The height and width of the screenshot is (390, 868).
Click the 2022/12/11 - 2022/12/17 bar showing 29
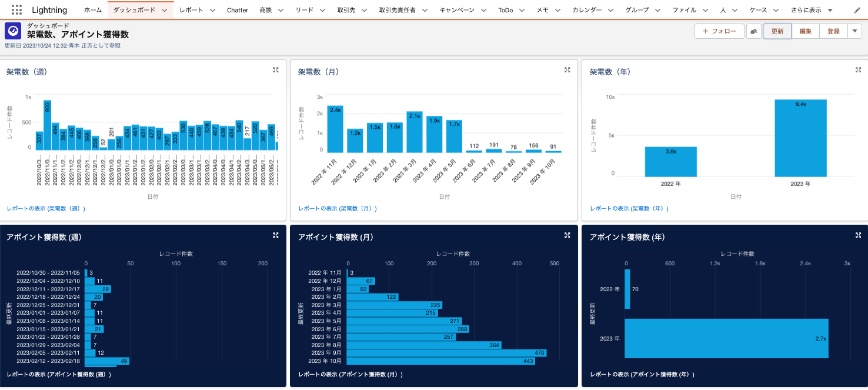coord(99,289)
